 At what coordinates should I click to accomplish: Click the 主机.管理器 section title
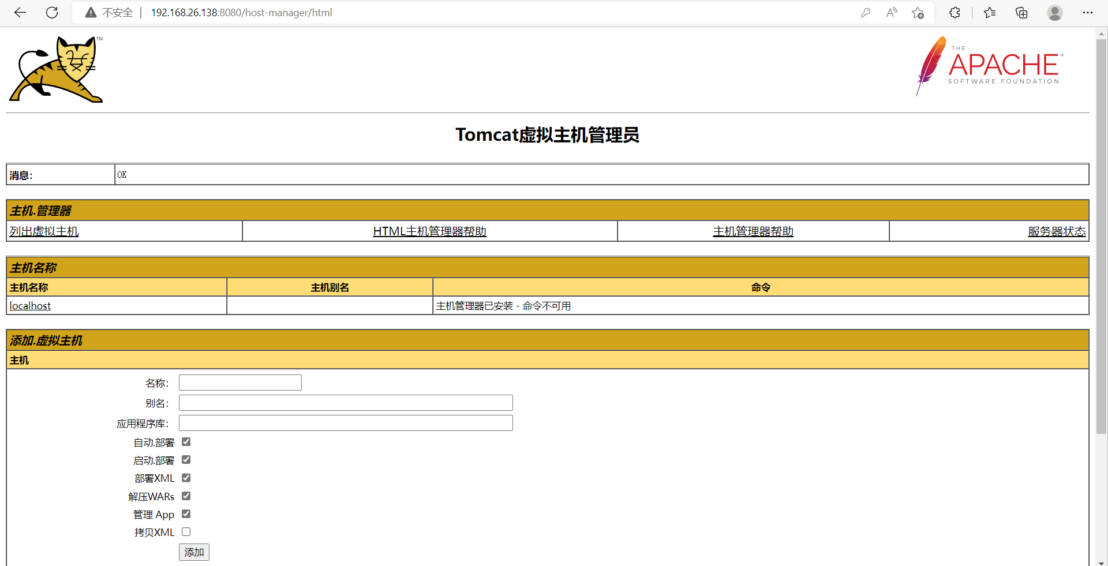click(x=40, y=211)
